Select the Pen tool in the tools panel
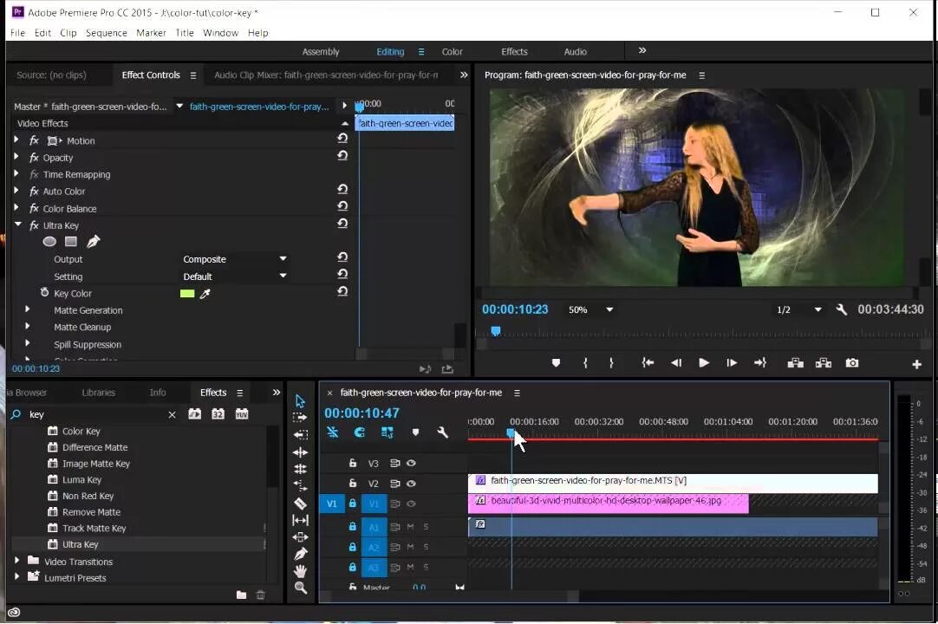Screen dimensions: 938x624 click(x=300, y=554)
